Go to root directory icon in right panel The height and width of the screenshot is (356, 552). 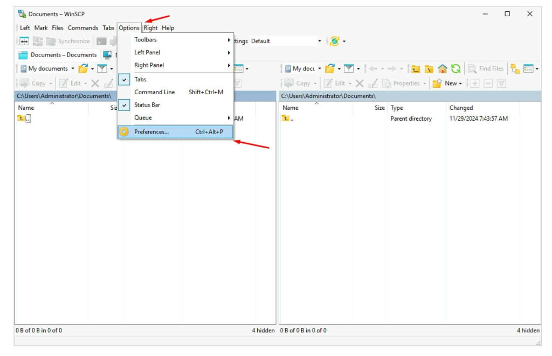[429, 68]
